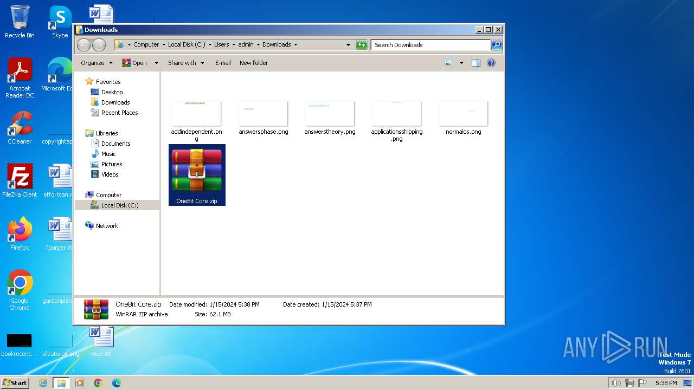The width and height of the screenshot is (694, 390).
Task: Select Recycle Bin desktop icon
Action: [x=20, y=22]
